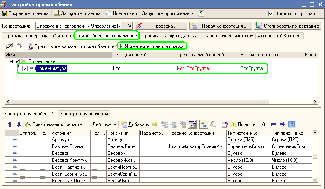Open Новое окно from the toolbar
This screenshot has height=189, width=325.
[x=121, y=13]
